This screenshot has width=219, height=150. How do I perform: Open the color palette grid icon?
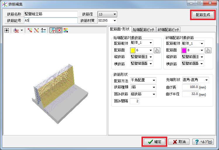tap(66, 30)
